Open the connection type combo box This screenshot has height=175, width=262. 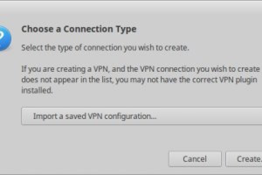click(141, 116)
